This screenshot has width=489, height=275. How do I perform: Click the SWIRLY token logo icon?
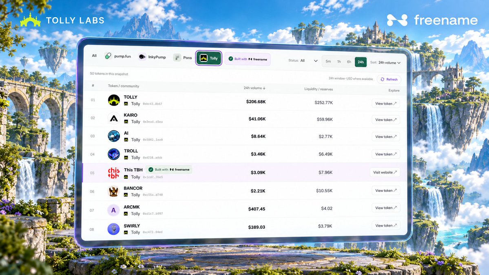[x=113, y=229]
